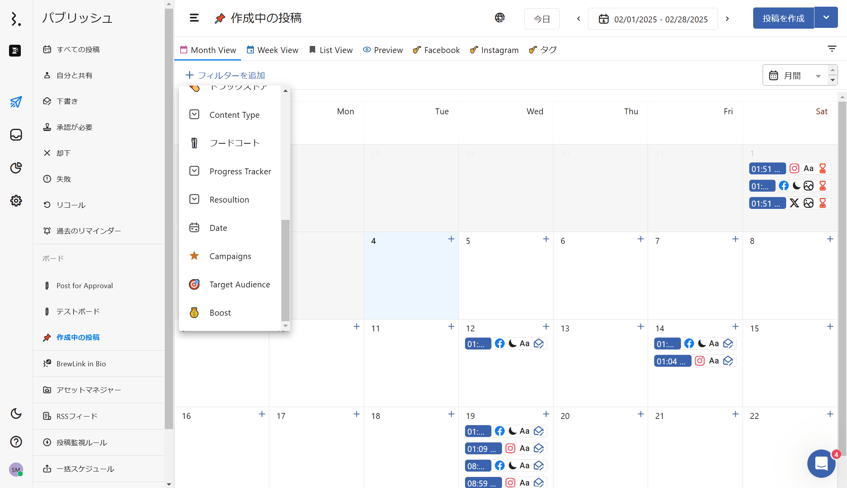Toggle dark mode moon icon in left rail
This screenshot has height=488, width=847.
pyautogui.click(x=16, y=413)
